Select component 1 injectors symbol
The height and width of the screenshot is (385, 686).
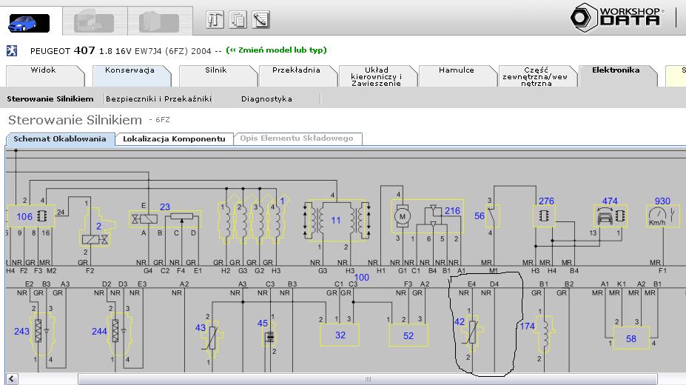tap(252, 218)
